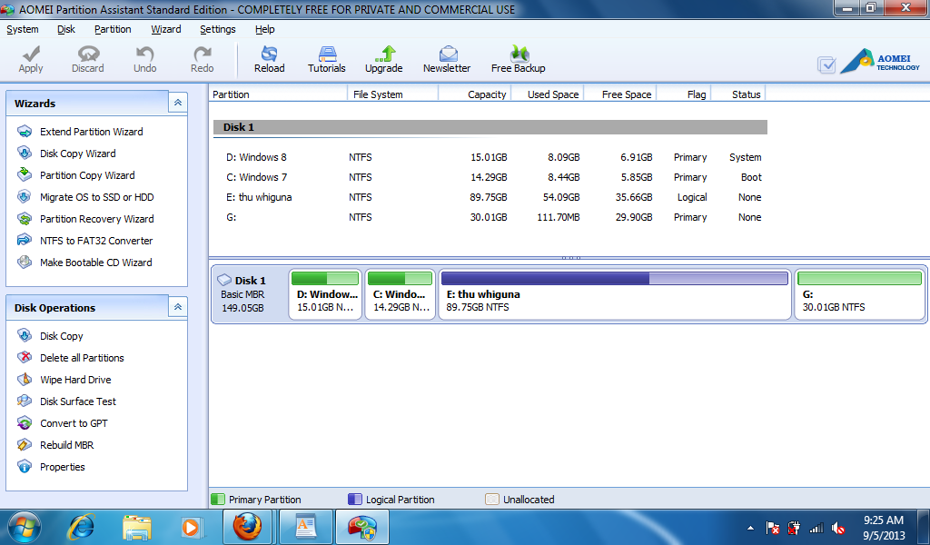
Task: Sort by the Partition column header
Action: pyautogui.click(x=278, y=94)
